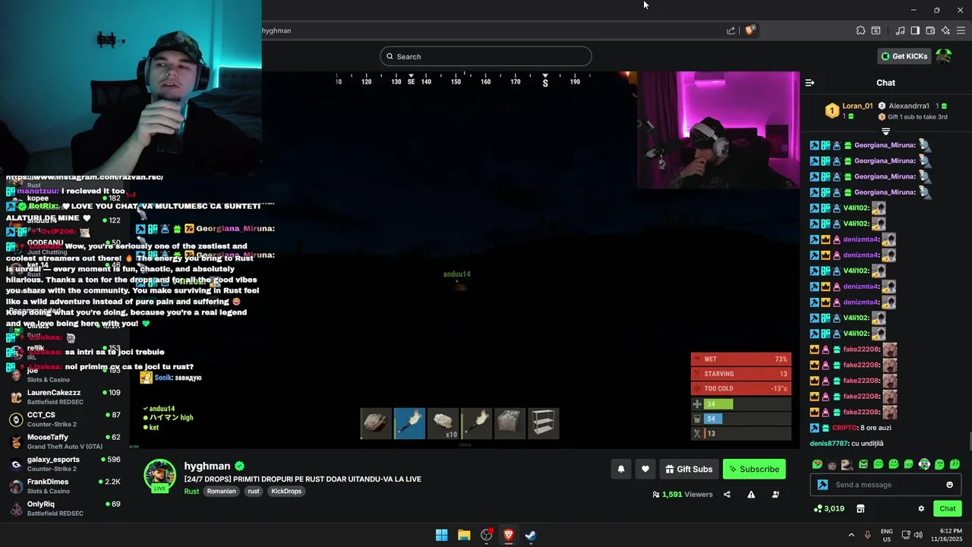This screenshot has width=972, height=547.
Task: Open the channel points shop icon
Action: pyautogui.click(x=860, y=508)
